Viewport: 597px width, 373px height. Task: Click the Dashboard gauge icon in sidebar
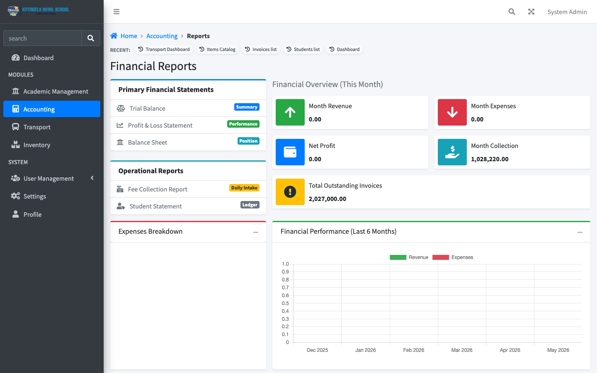16,58
